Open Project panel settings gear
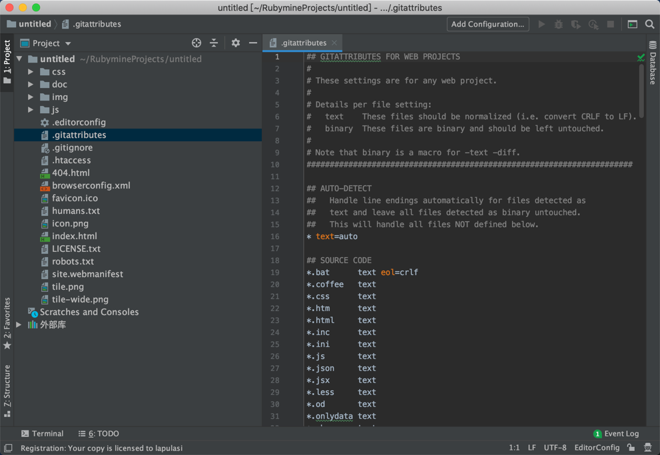660x455 pixels. [x=236, y=43]
